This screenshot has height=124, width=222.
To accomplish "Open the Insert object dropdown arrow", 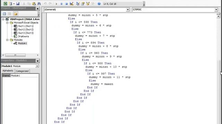I will [14, 4].
